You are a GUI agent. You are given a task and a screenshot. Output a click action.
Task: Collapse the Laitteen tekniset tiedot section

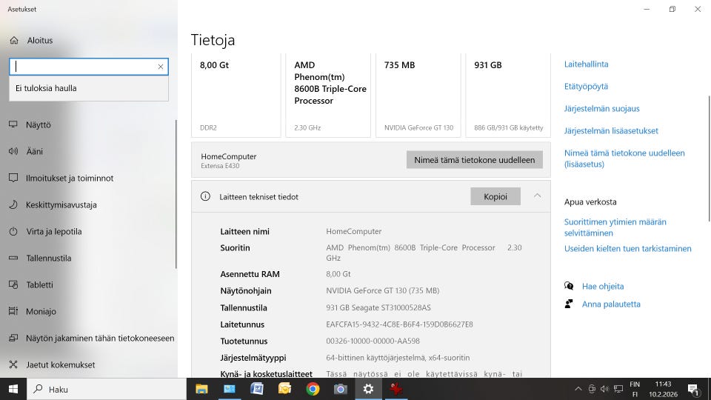[538, 196]
